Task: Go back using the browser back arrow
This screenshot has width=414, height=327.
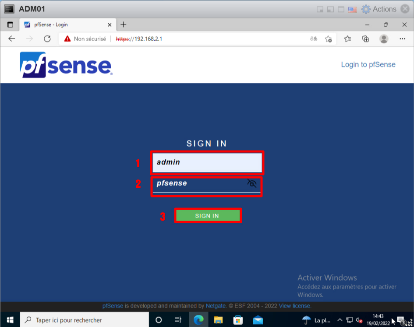Action: [x=12, y=39]
